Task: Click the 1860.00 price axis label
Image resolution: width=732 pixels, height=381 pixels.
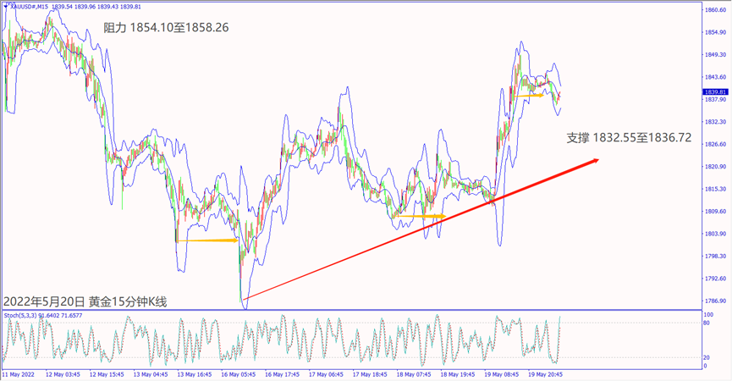Action: click(715, 9)
